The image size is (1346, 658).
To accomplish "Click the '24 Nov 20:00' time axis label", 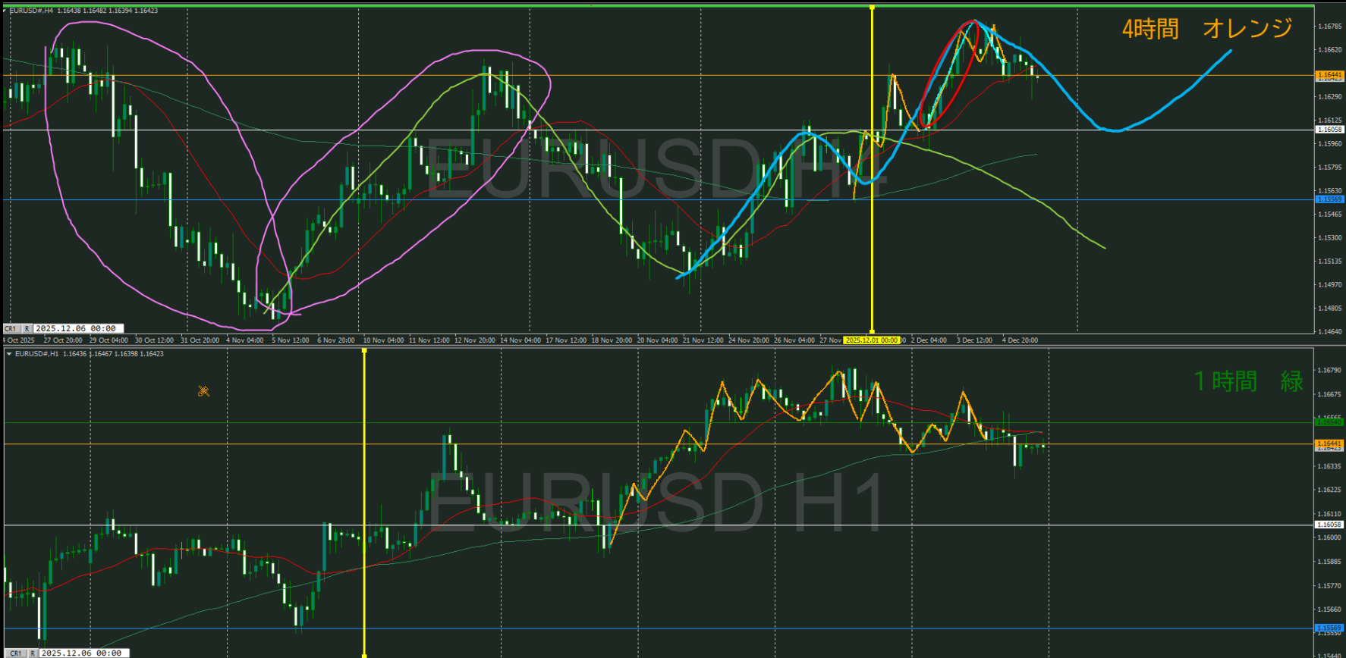I will [x=748, y=340].
